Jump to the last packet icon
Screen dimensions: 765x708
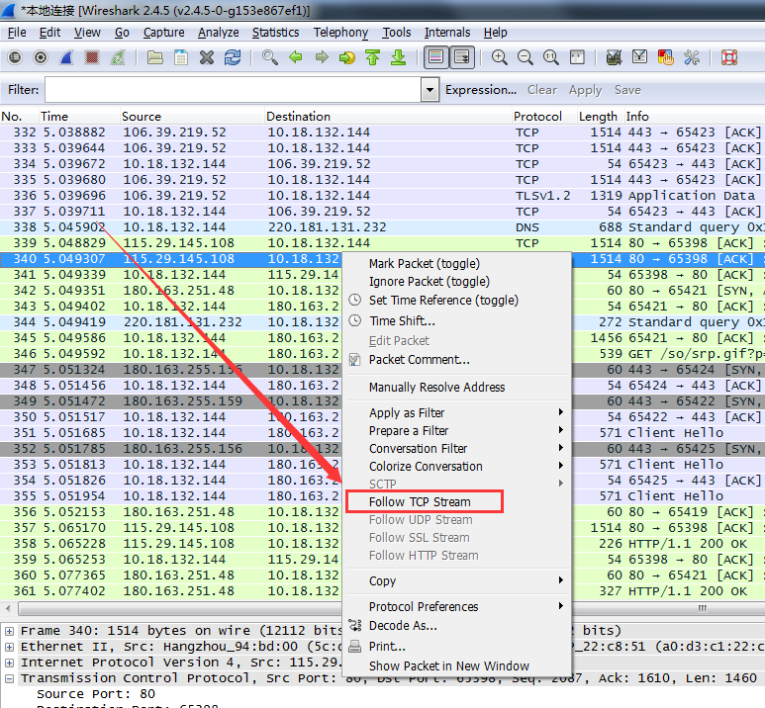(x=399, y=57)
